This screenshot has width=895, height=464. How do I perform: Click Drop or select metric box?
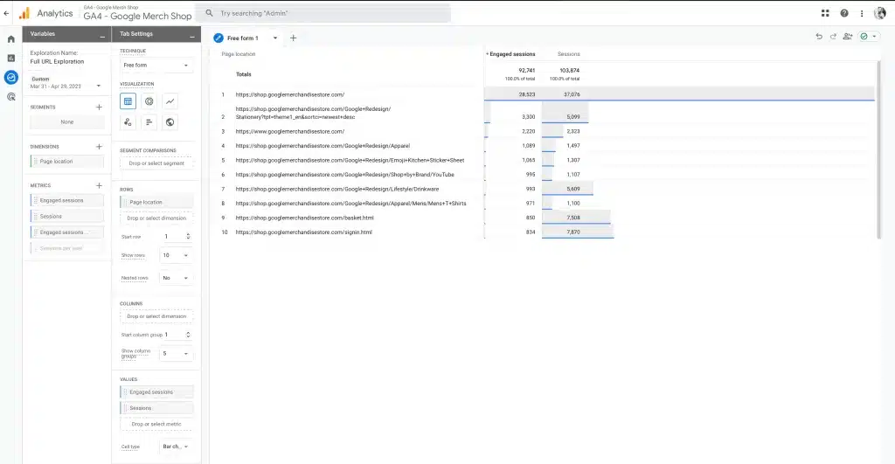click(x=156, y=424)
